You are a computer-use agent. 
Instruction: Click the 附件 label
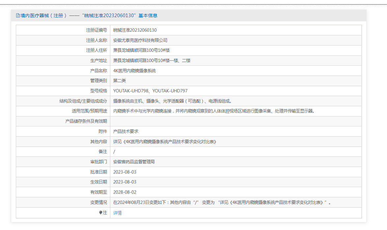click(103, 131)
